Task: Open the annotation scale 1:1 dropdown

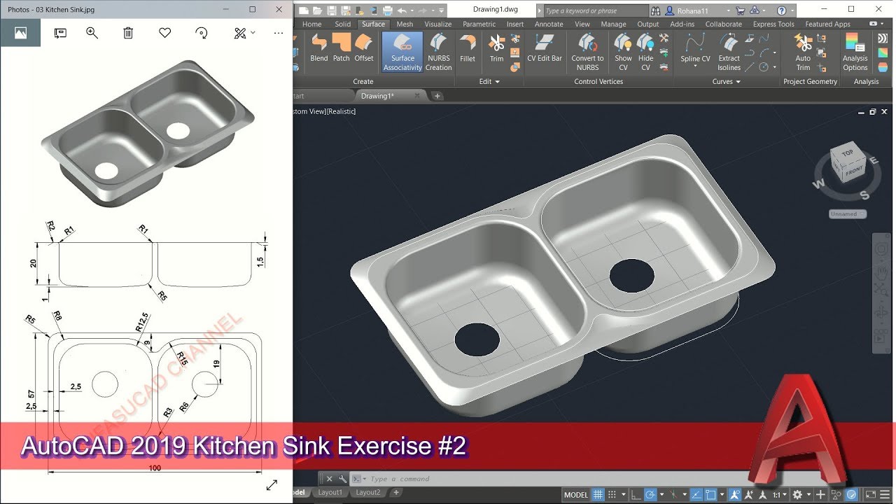Action: 779,495
